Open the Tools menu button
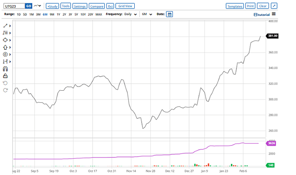Screen dimensions: 296x175 coord(66,6)
